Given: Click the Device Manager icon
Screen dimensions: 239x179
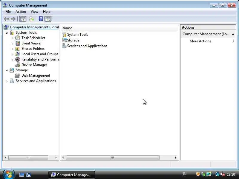Looking at the screenshot, I should [x=18, y=65].
